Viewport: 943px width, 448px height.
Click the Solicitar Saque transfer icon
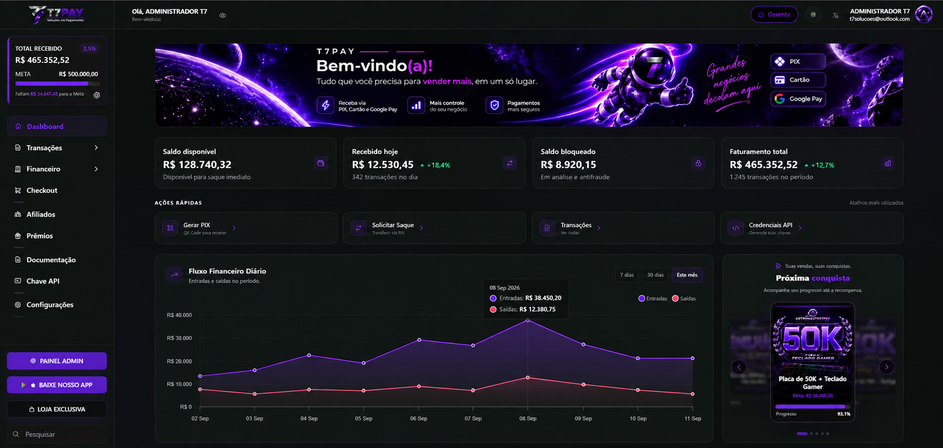click(x=358, y=228)
